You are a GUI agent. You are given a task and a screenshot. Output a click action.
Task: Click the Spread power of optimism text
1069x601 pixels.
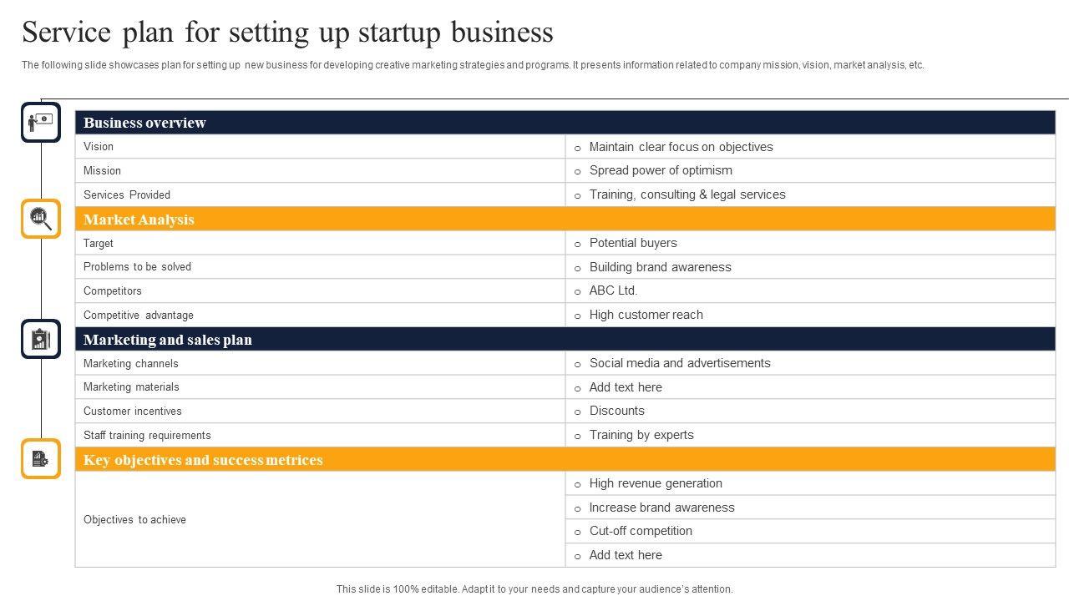(661, 170)
